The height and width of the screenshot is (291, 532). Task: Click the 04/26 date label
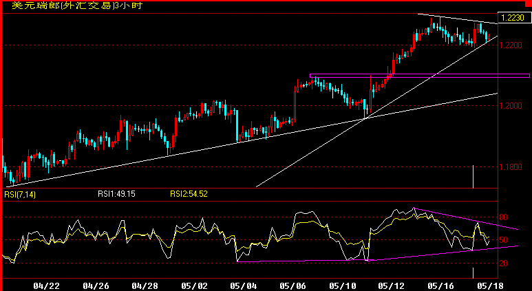[96, 286]
